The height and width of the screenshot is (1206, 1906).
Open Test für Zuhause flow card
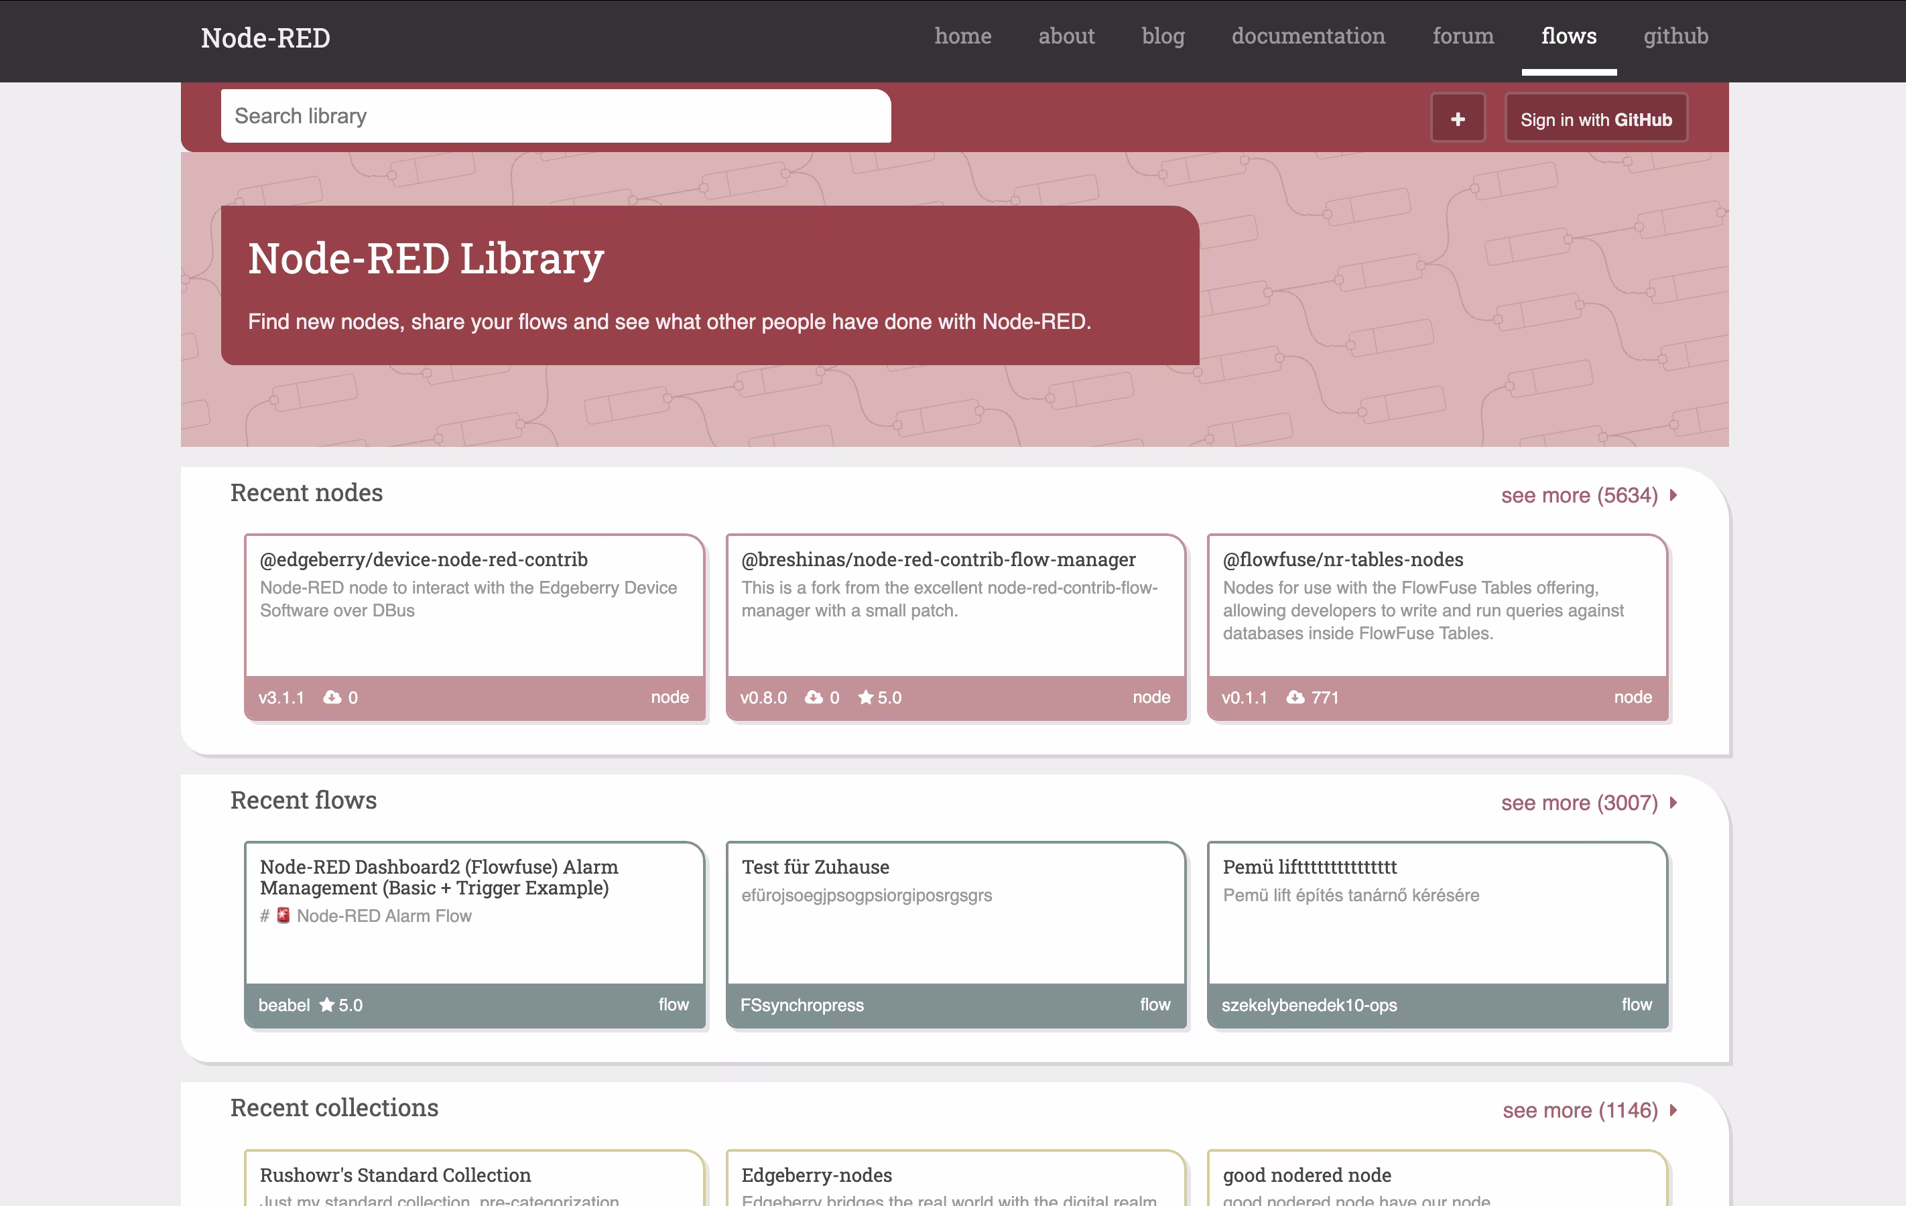[x=815, y=866]
